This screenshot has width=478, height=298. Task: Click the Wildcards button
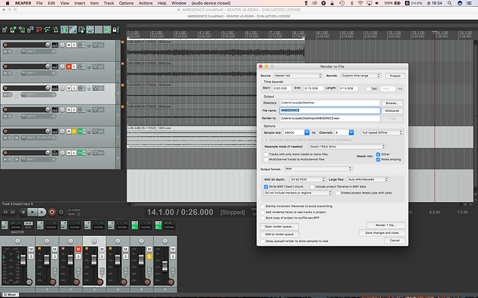392,110
